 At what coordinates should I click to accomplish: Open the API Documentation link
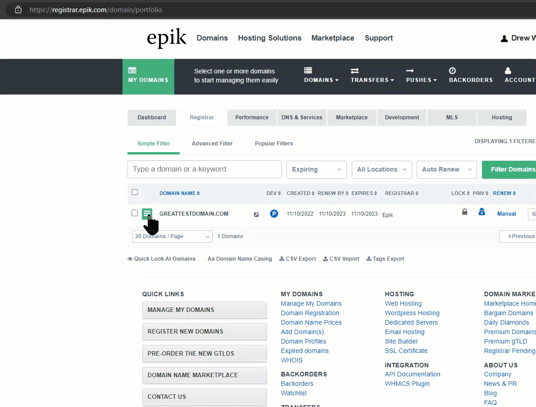pyautogui.click(x=412, y=374)
